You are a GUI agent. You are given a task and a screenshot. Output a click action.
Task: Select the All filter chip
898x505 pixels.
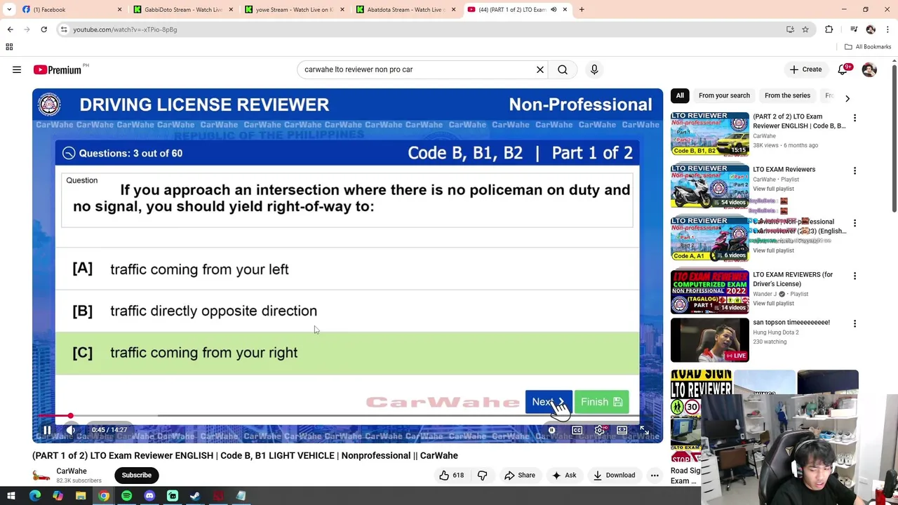pyautogui.click(x=680, y=95)
